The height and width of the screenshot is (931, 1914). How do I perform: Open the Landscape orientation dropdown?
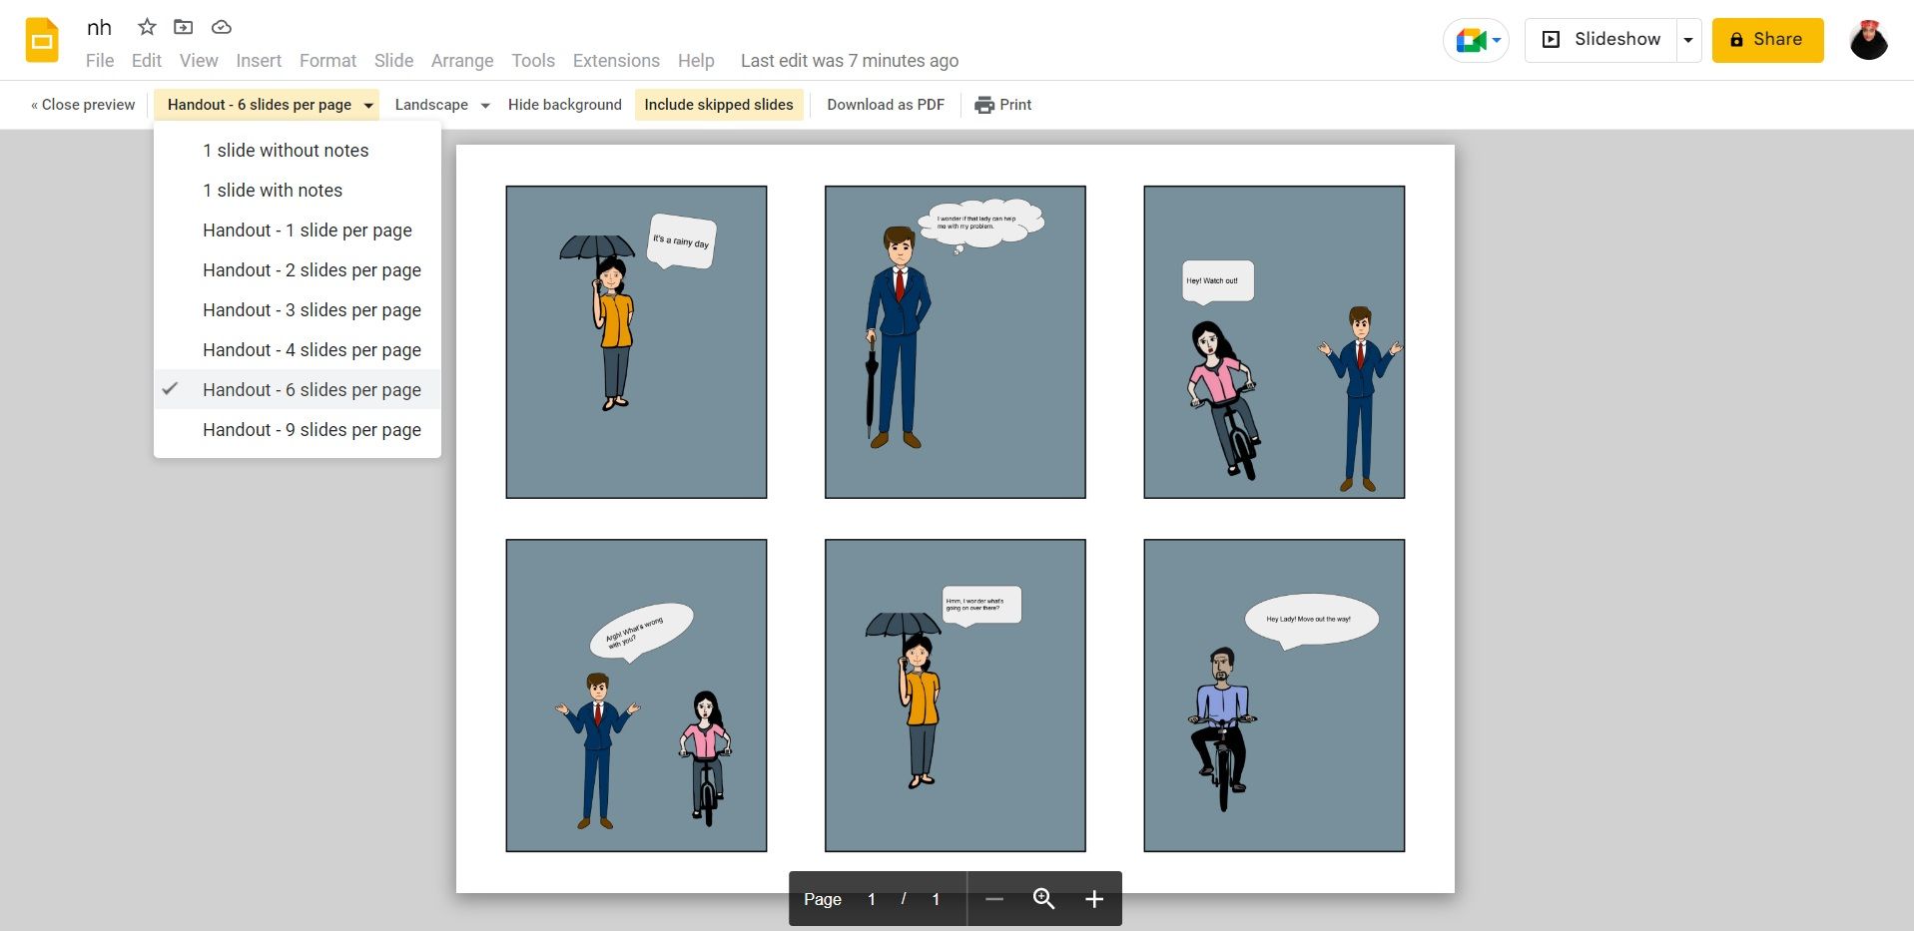(440, 104)
